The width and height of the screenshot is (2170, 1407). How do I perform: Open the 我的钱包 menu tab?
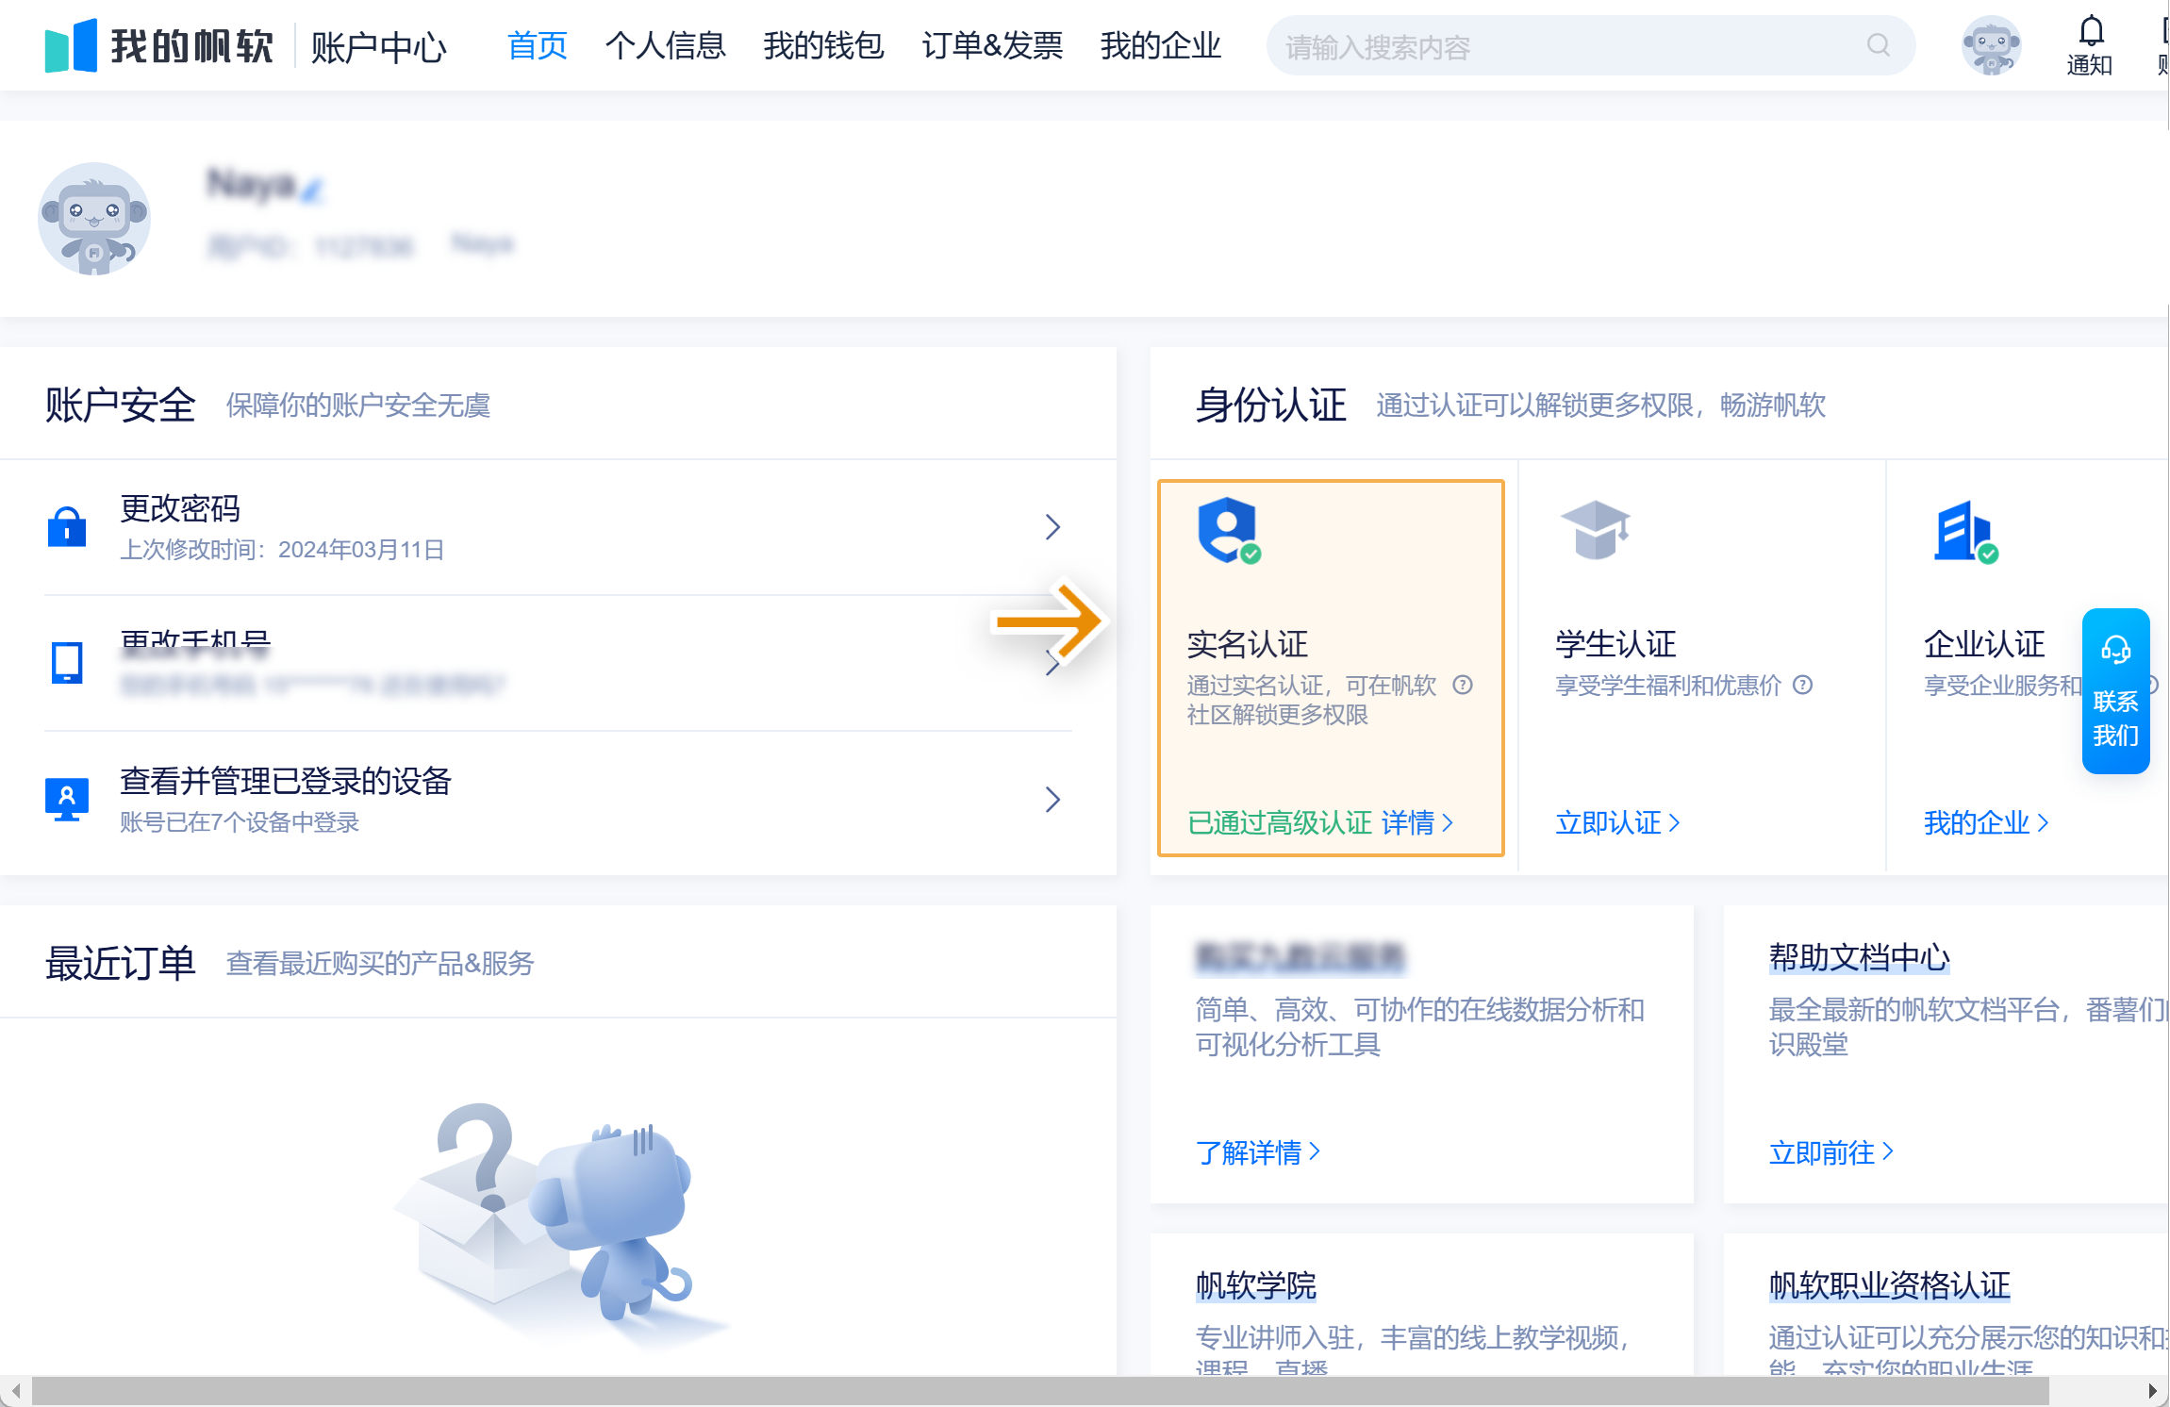[823, 45]
